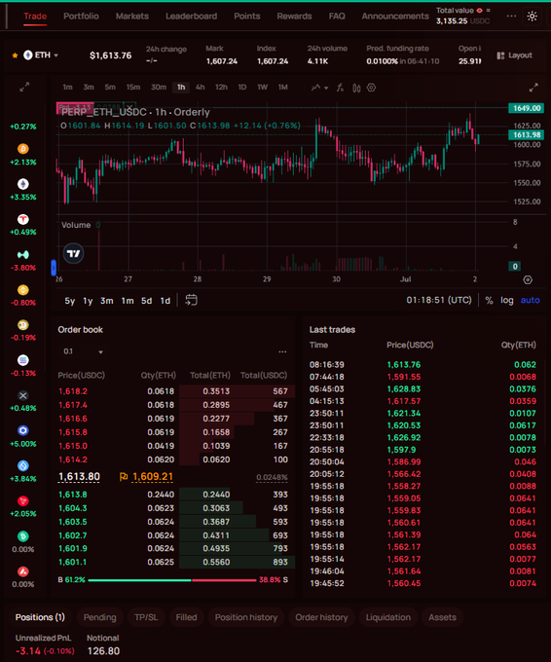Screen dimensions: 551x662
Task: Toggle percent scale on chart
Action: [x=489, y=300]
